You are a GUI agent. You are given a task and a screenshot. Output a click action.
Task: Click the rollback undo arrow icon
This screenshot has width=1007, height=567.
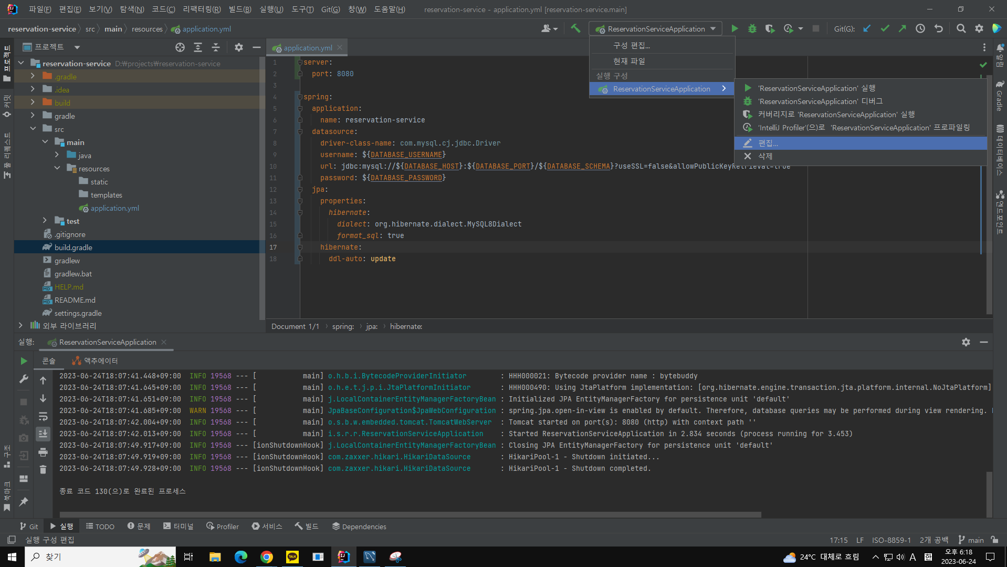(x=938, y=29)
